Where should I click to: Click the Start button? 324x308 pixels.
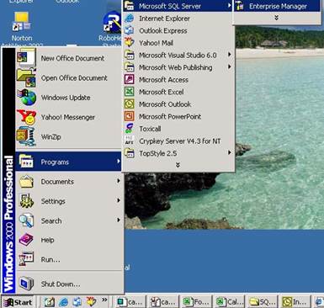coord(18,302)
